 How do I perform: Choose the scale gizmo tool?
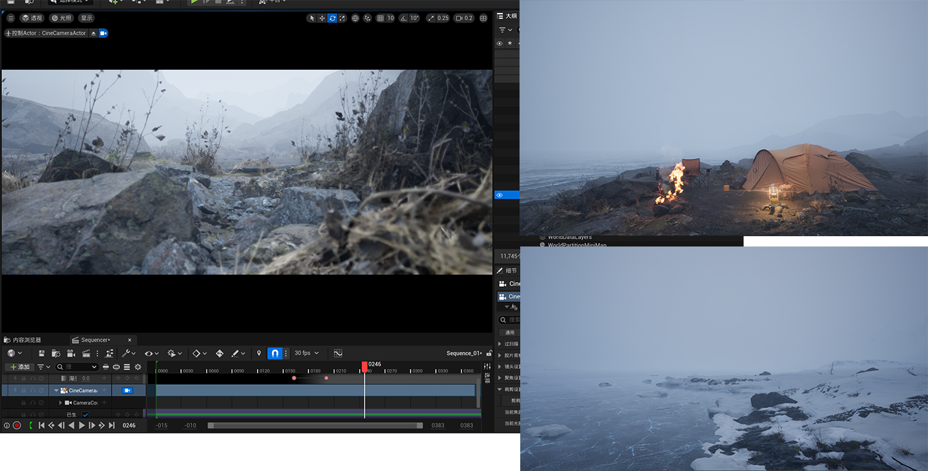[x=343, y=18]
